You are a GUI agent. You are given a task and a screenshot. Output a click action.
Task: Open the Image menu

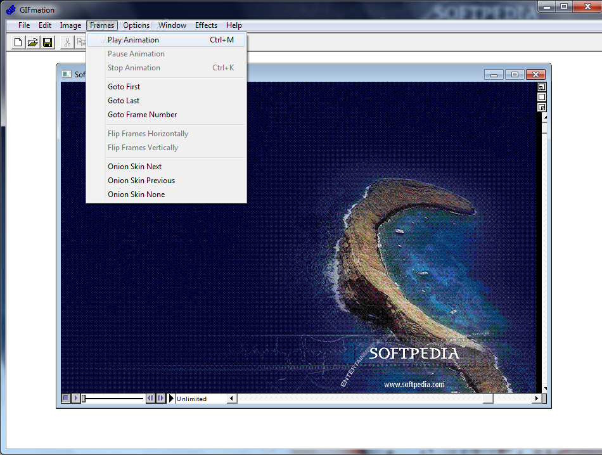pos(70,25)
